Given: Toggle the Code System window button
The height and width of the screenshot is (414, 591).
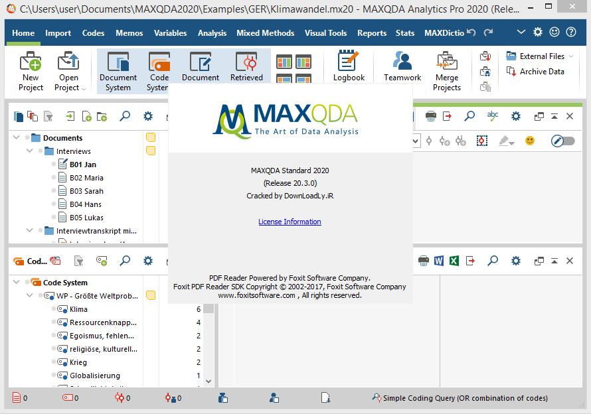Looking at the screenshot, I should [158, 71].
